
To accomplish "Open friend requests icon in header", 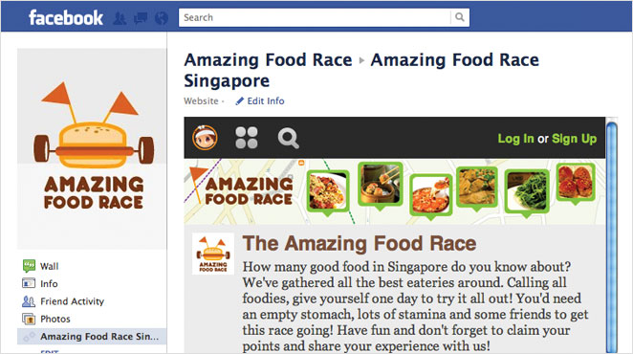I will pyautogui.click(x=120, y=18).
